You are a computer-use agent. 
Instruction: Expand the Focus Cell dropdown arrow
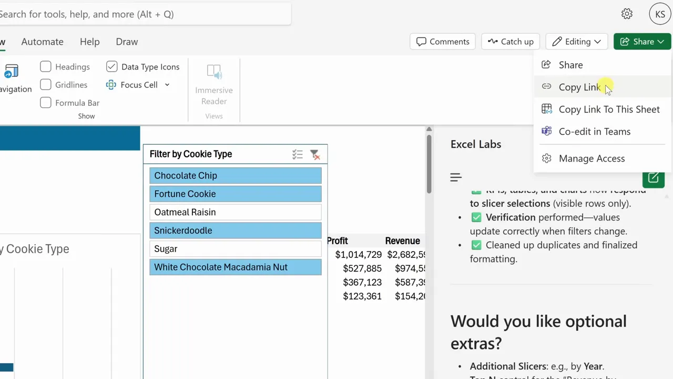(x=167, y=85)
